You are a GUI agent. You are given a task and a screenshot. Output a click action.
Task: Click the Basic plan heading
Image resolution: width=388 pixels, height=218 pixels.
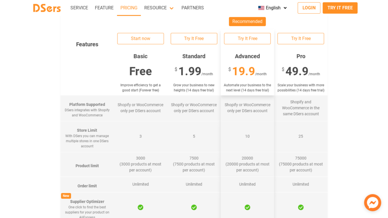[141, 56]
